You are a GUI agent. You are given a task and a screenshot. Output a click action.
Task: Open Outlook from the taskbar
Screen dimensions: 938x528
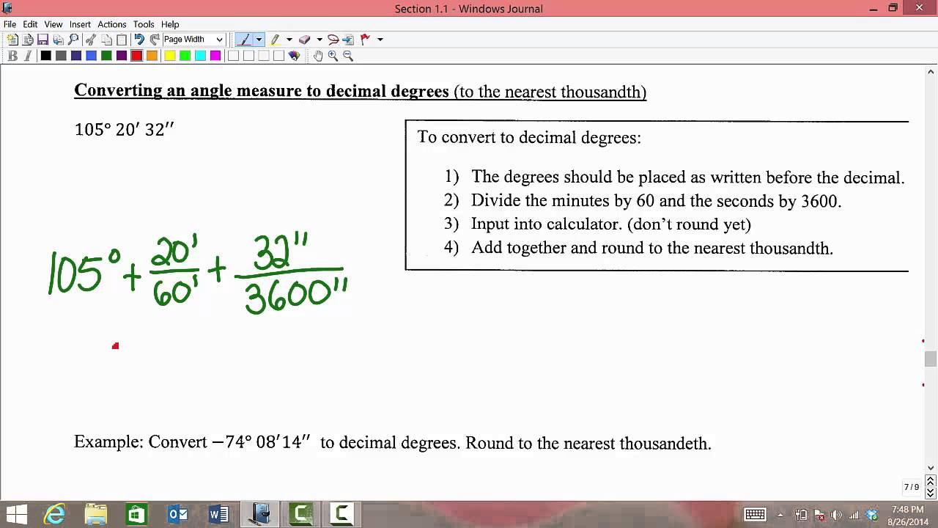click(178, 514)
